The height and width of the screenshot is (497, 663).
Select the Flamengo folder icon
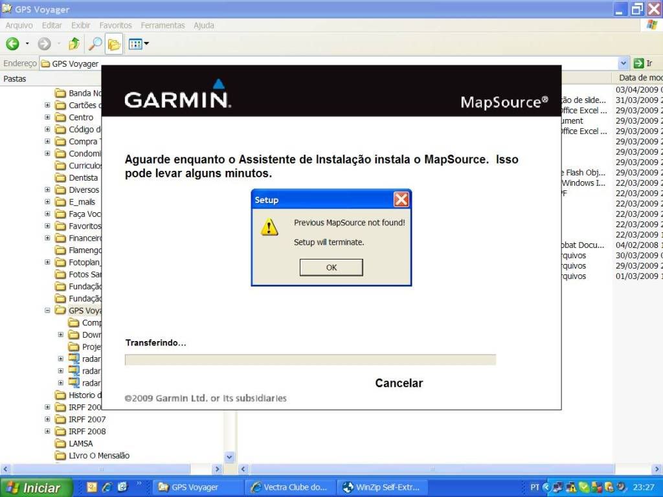coord(61,250)
